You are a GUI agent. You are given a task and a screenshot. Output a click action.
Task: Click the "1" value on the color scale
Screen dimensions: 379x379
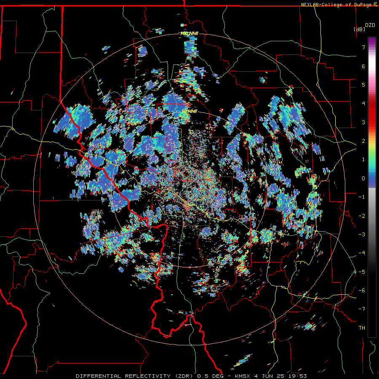pyautogui.click(x=363, y=159)
